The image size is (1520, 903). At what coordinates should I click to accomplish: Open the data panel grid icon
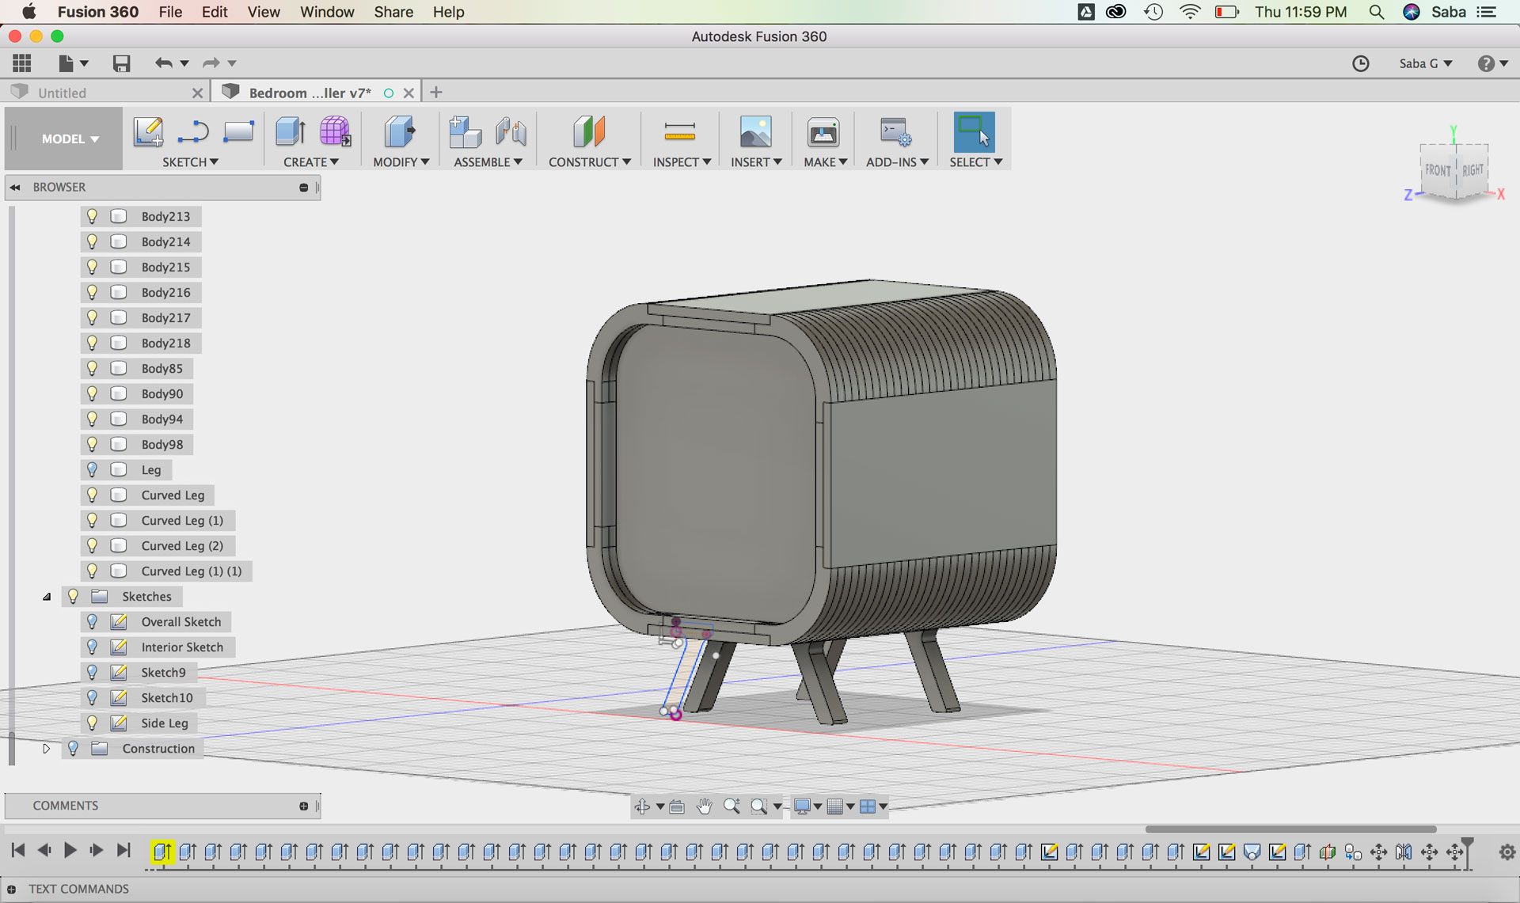[22, 63]
